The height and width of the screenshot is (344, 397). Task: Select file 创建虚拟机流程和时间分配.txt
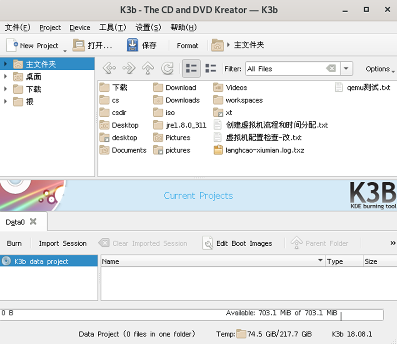coord(271,125)
